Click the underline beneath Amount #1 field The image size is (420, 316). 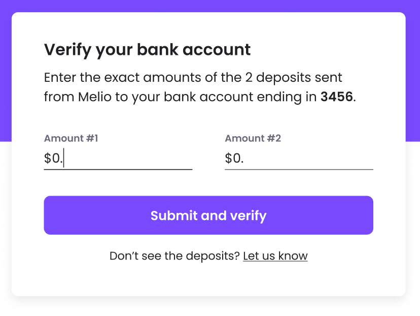pos(118,169)
